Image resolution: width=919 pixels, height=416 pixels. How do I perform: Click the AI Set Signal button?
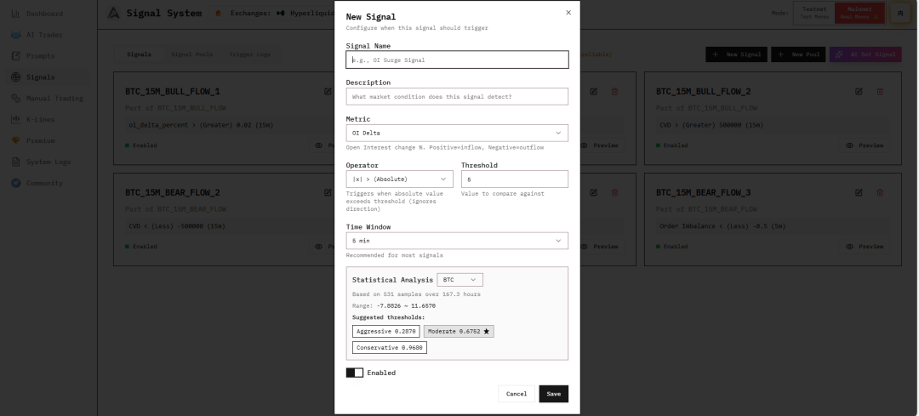865,54
